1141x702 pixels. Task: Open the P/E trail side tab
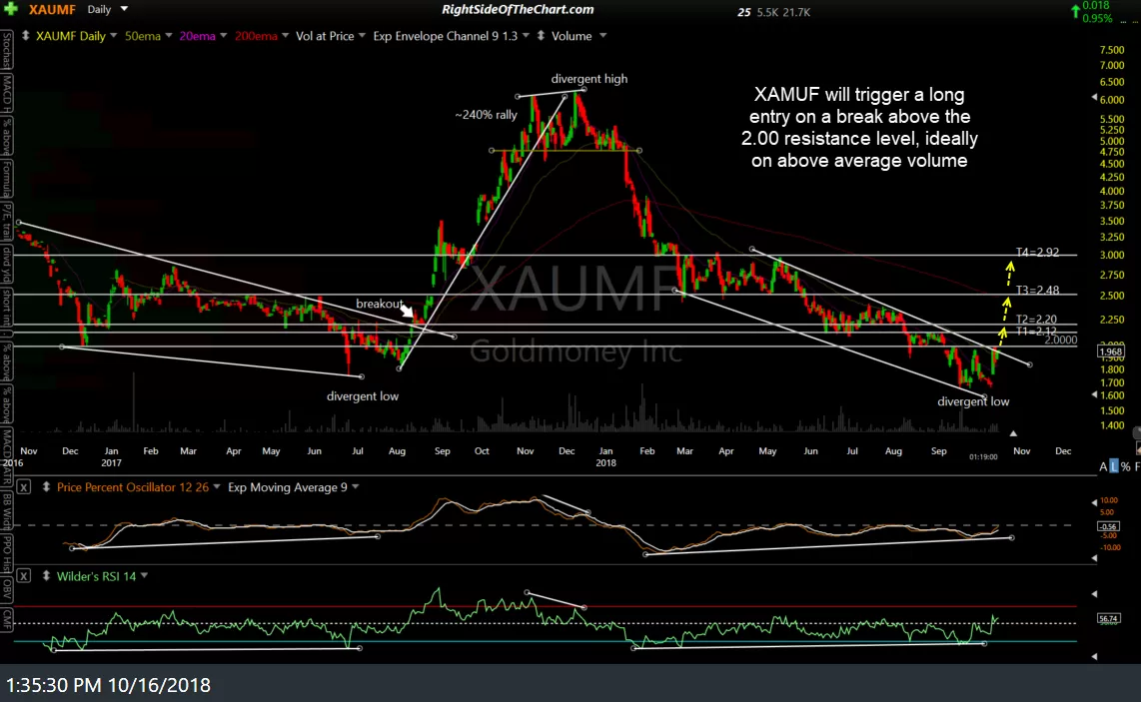(7, 221)
